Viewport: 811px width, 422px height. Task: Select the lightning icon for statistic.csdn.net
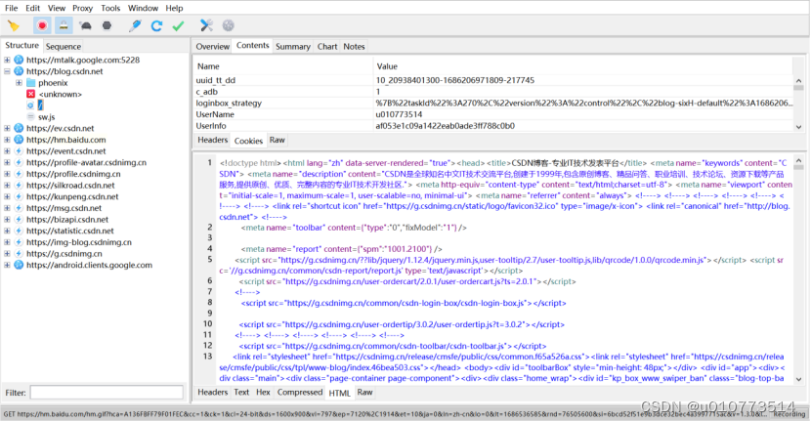tap(19, 231)
